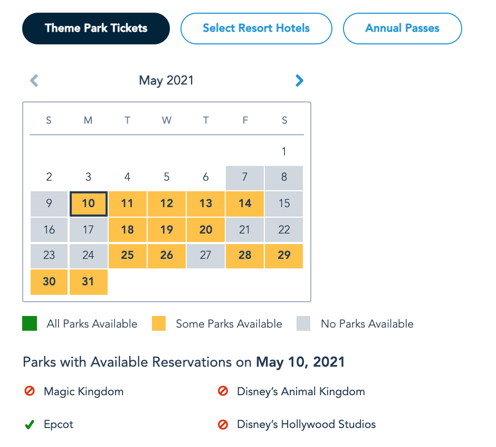Click the highlighted May 10 date

tap(88, 203)
